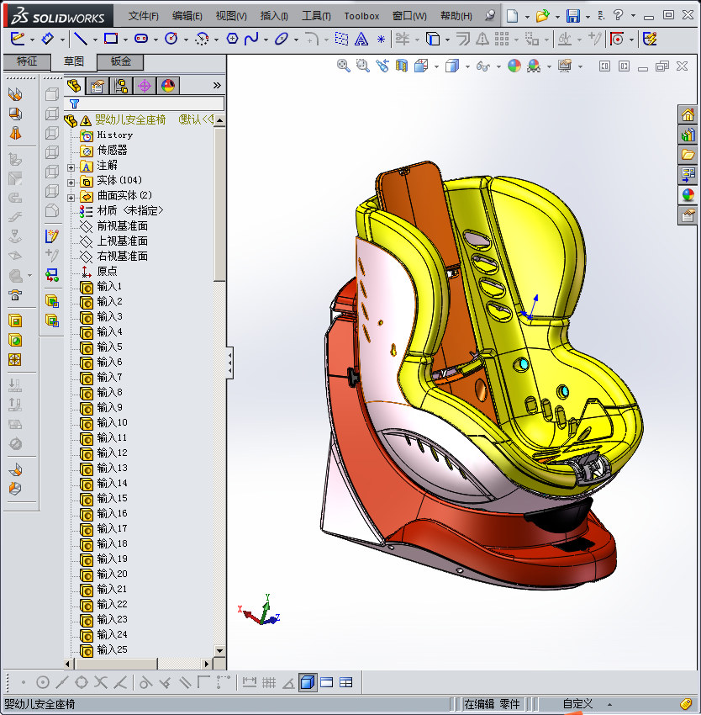
Task: Toggle the grid display button in bottom toolbar
Action: 269,683
